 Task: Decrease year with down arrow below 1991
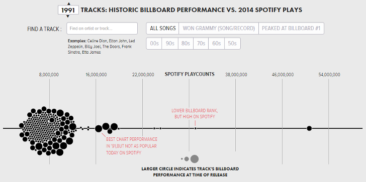click(x=68, y=16)
